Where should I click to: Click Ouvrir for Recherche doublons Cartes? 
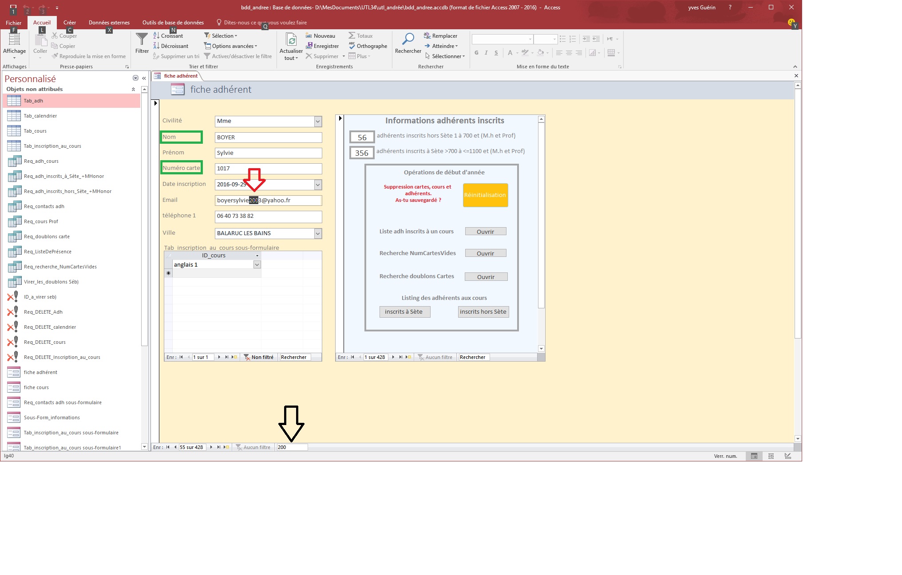[x=486, y=277]
